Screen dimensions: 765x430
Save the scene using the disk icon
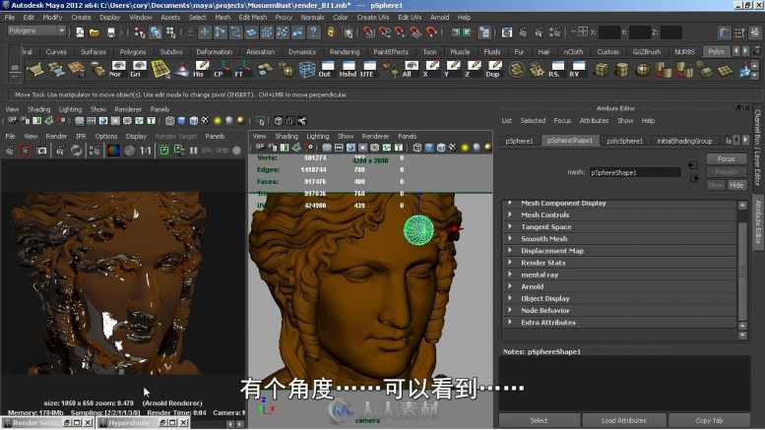(x=110, y=32)
